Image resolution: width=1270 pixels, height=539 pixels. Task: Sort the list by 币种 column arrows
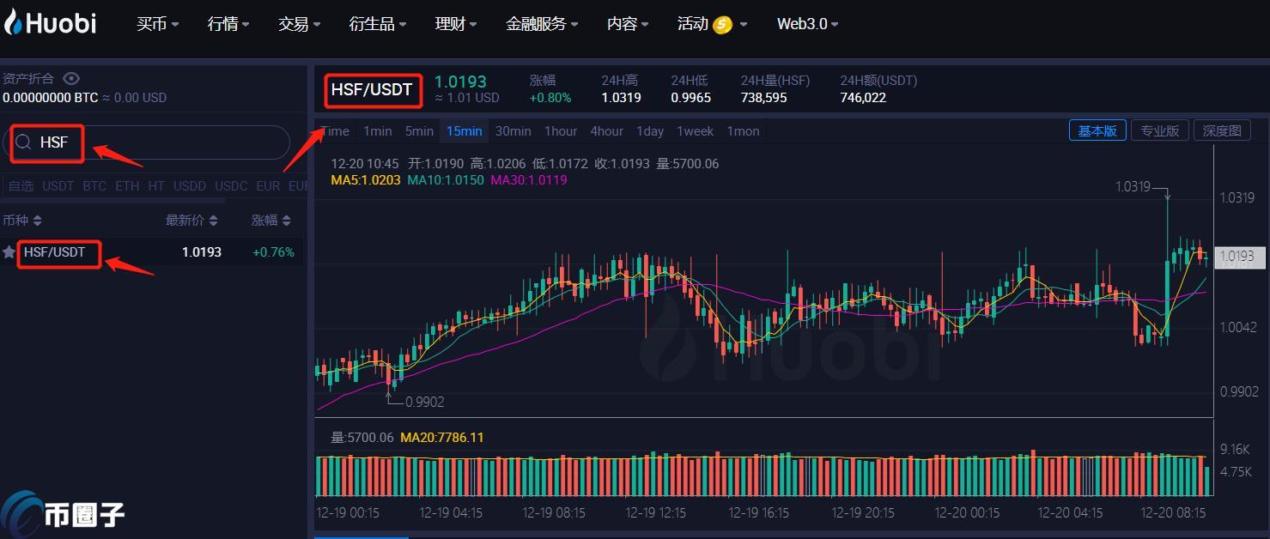(x=37, y=221)
